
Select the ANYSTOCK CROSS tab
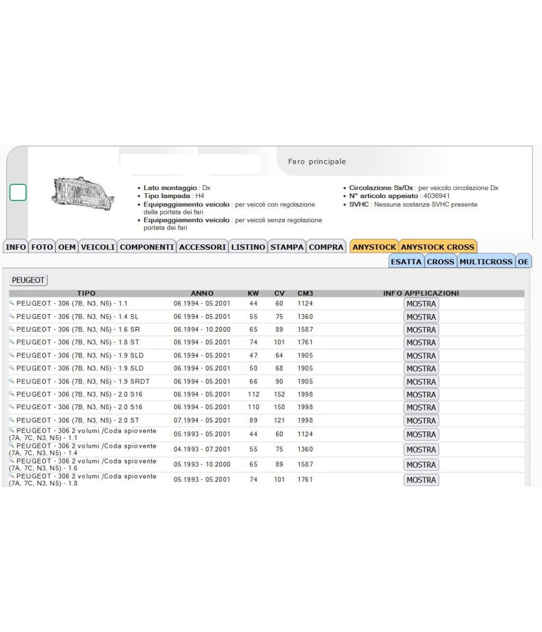tap(438, 247)
